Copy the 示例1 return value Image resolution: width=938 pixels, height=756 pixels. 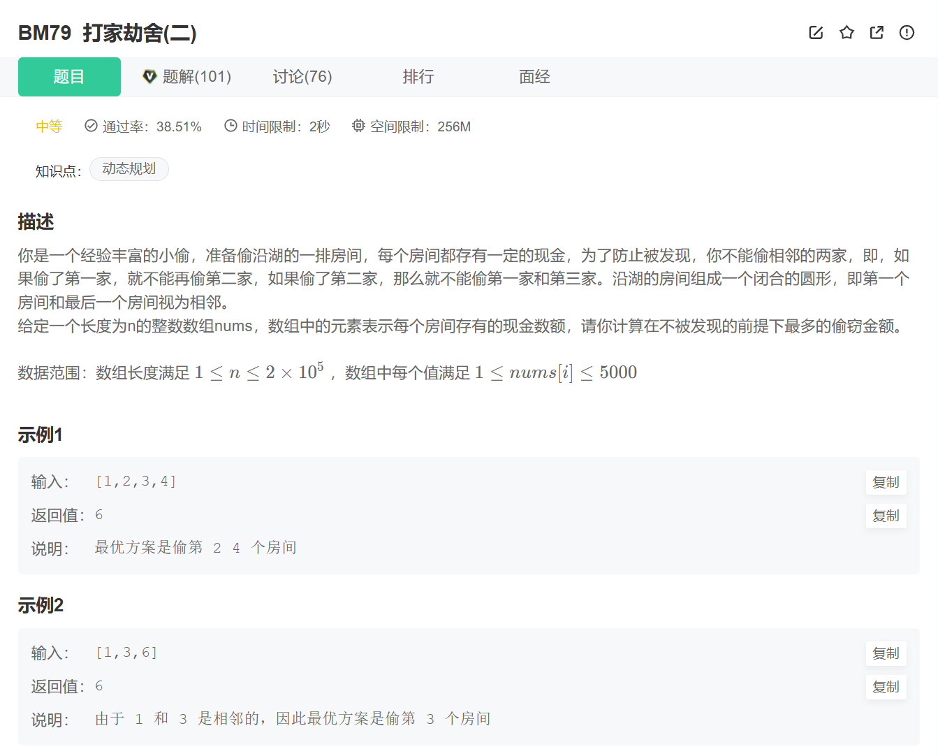[886, 516]
